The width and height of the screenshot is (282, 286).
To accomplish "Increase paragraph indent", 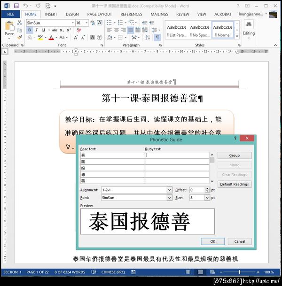I will tap(152, 23).
